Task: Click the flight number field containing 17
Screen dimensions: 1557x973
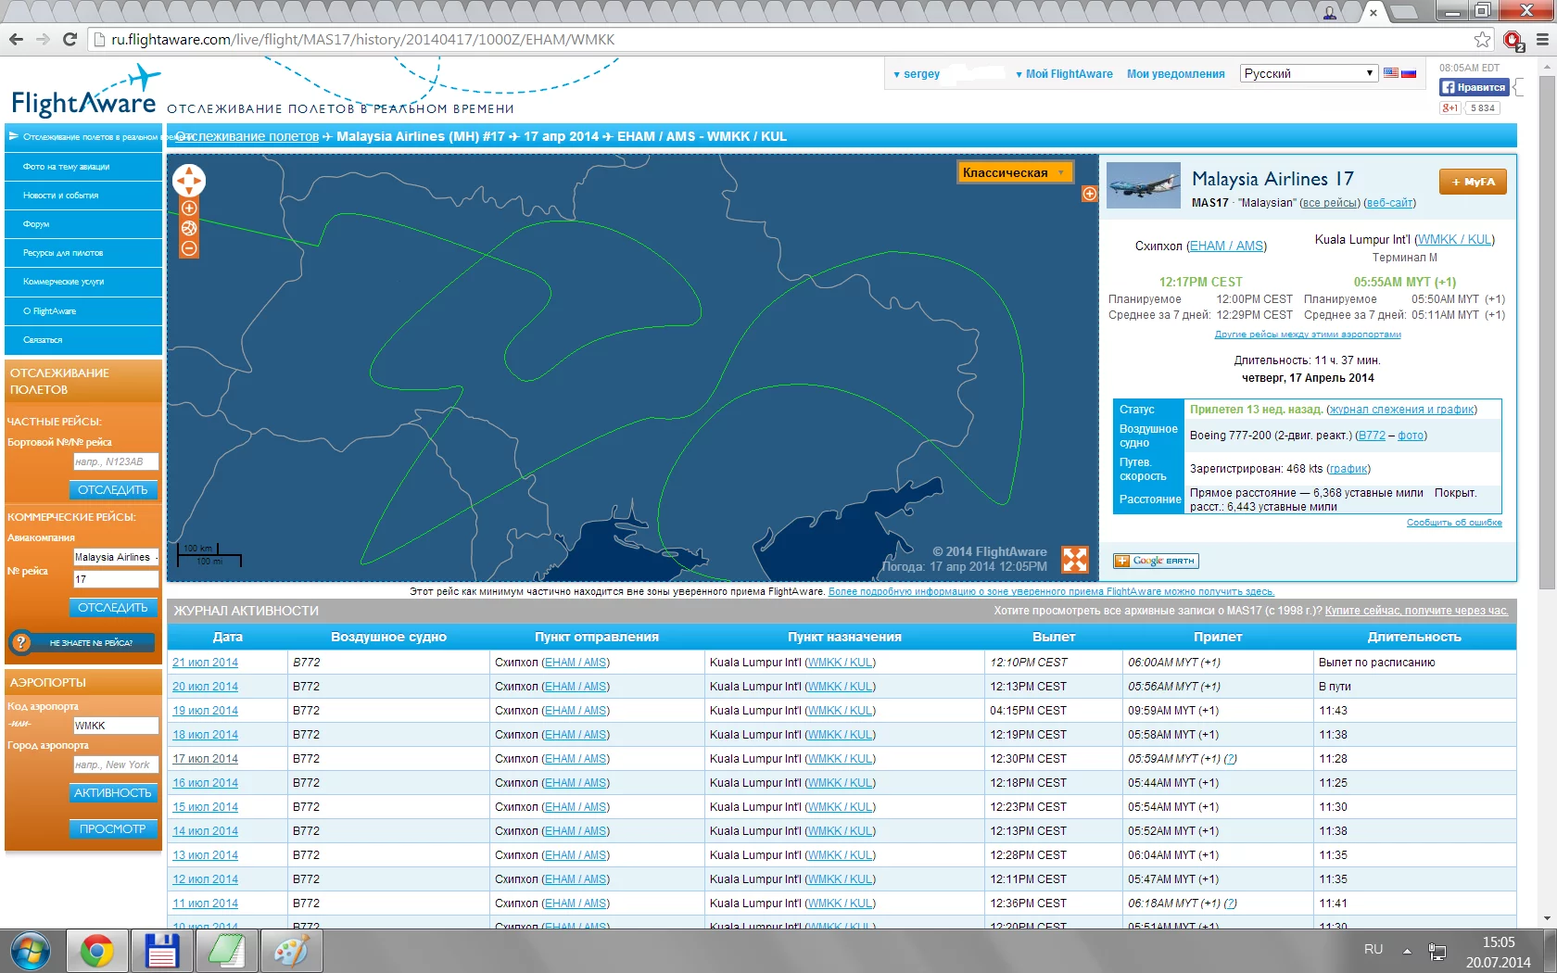Action: coord(116,579)
